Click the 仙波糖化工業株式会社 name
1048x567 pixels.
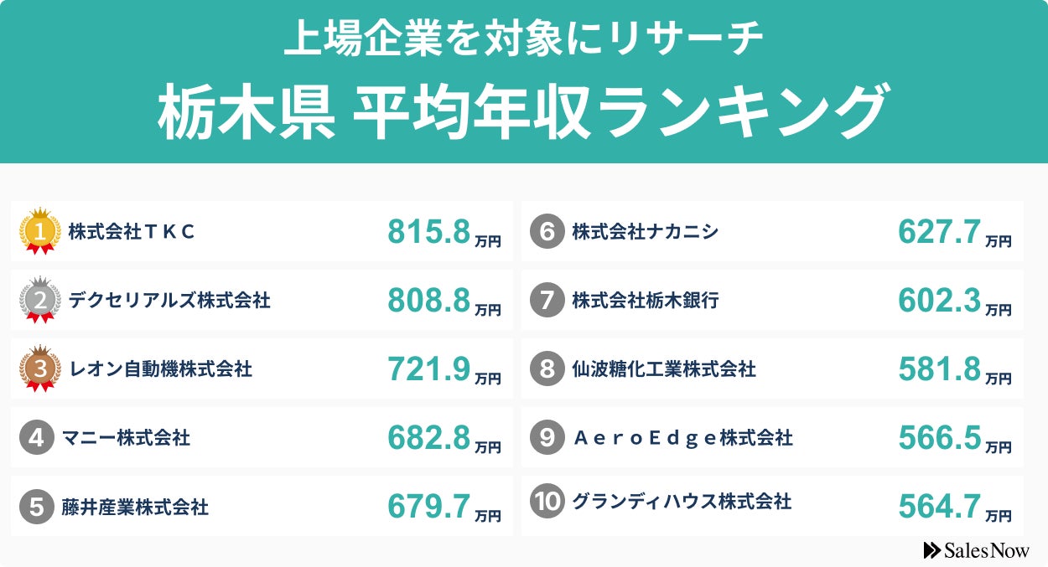pos(663,369)
